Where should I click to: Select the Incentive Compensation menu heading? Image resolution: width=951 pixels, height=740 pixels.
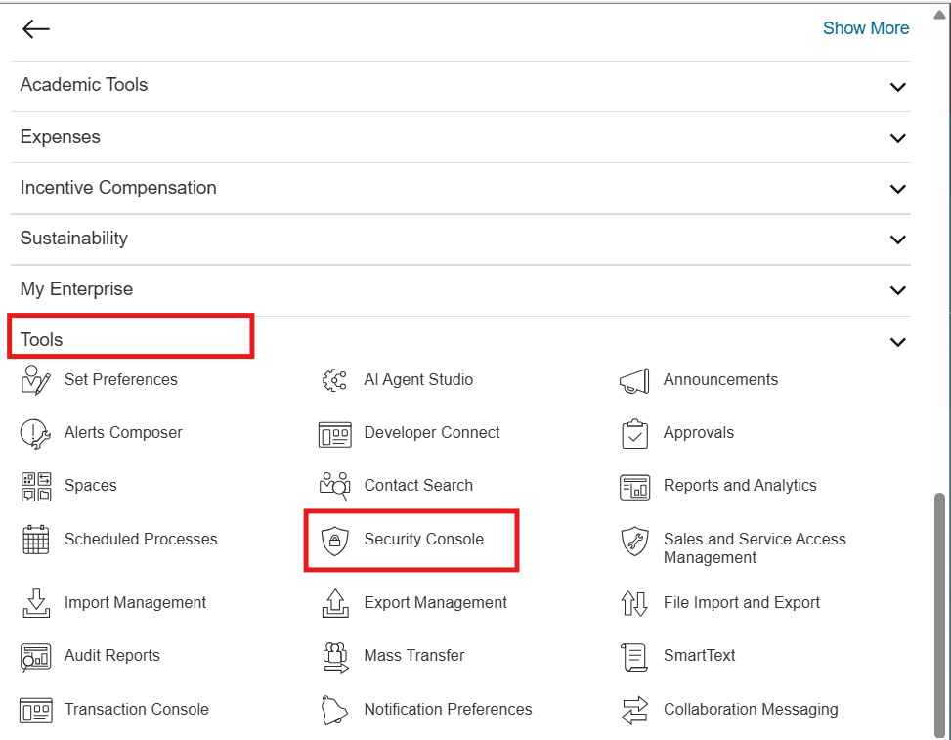[118, 188]
